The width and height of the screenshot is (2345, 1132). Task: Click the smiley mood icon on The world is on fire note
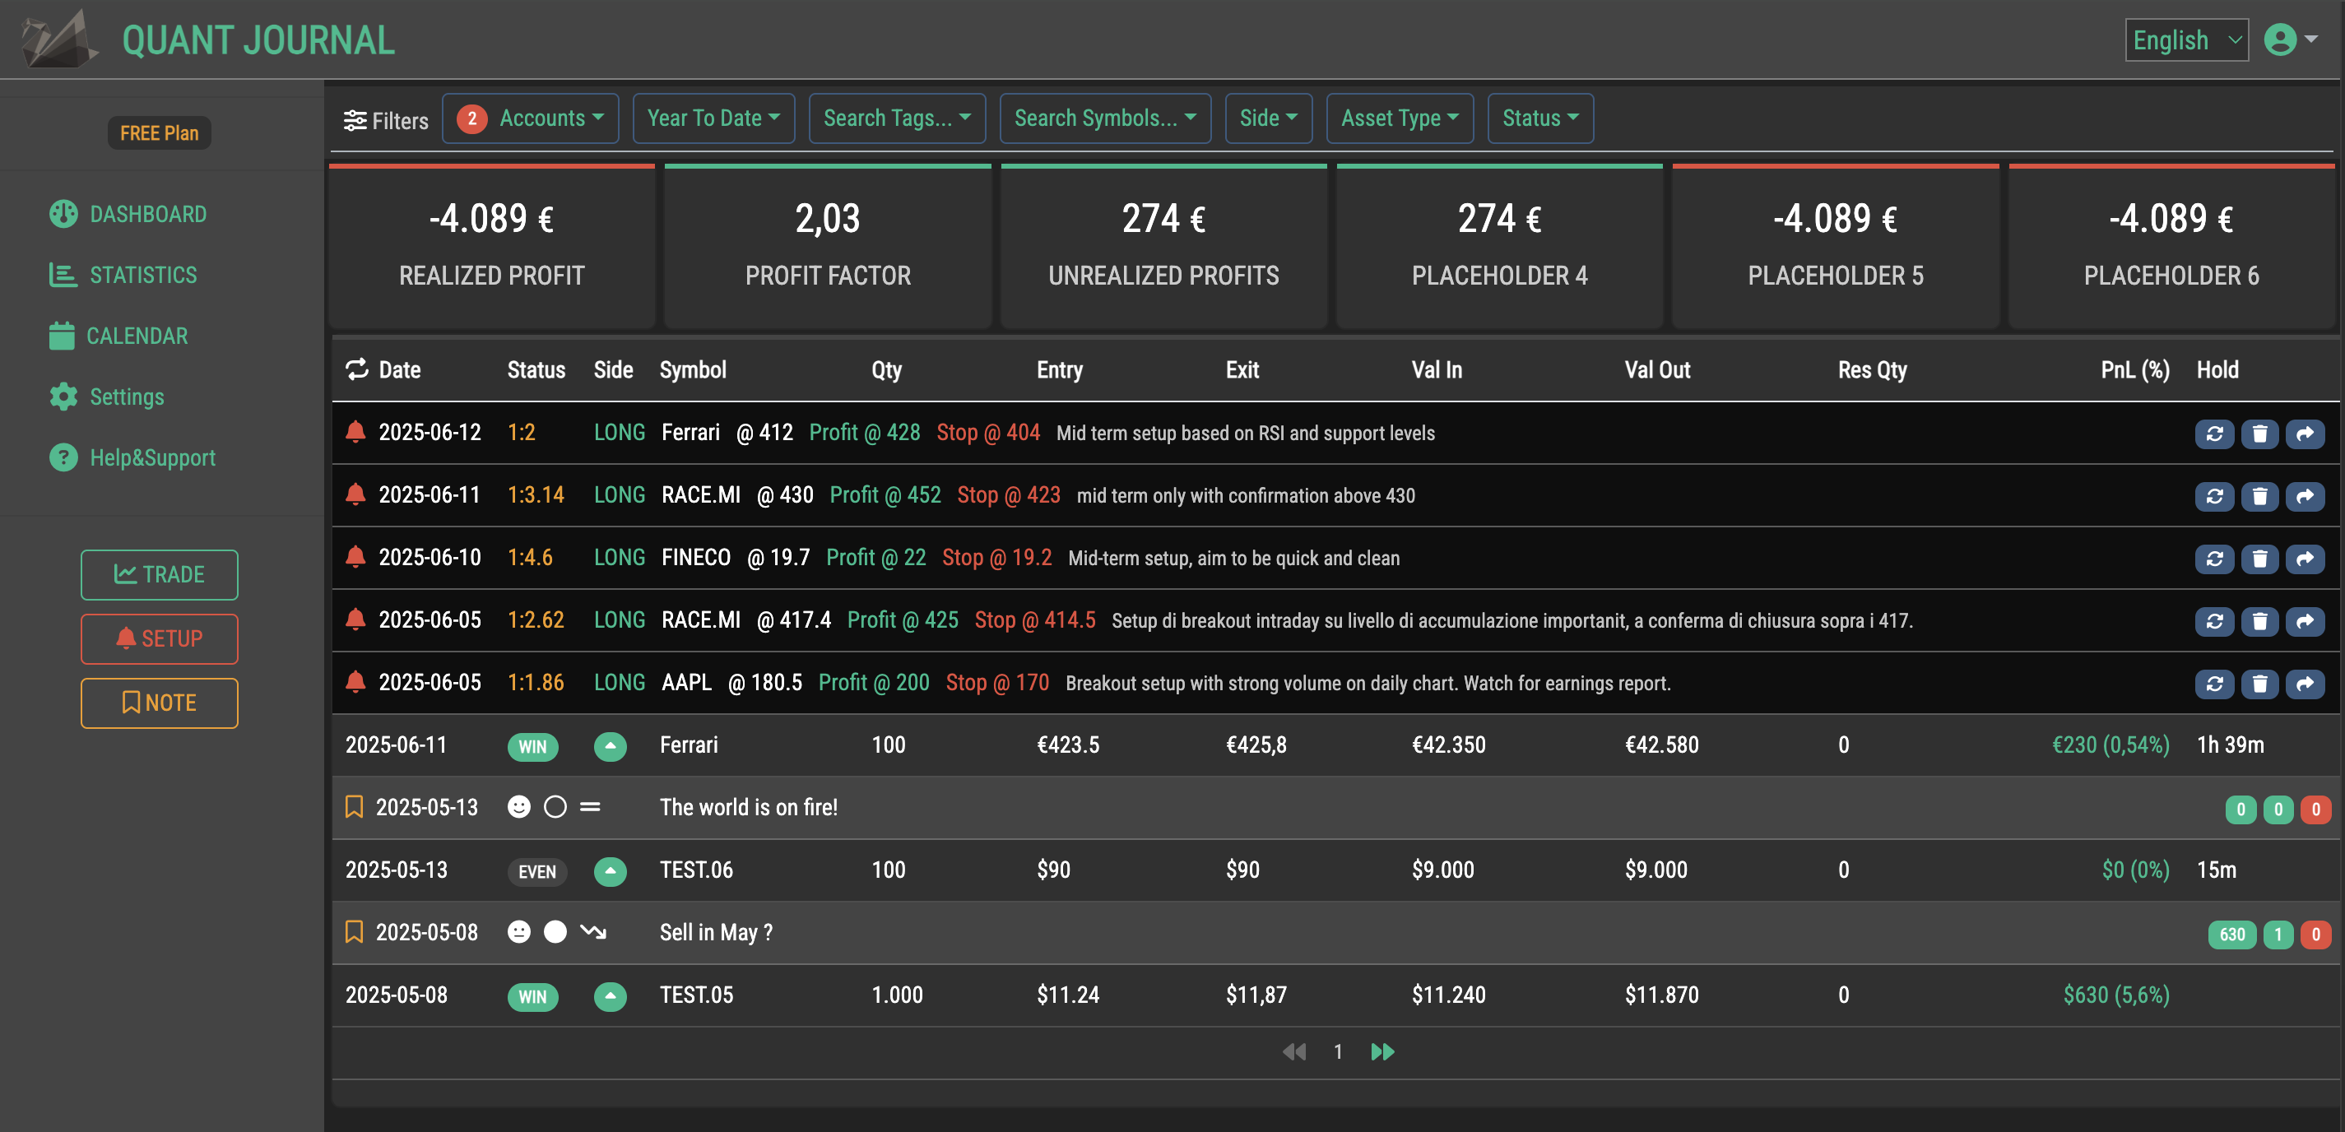(519, 807)
